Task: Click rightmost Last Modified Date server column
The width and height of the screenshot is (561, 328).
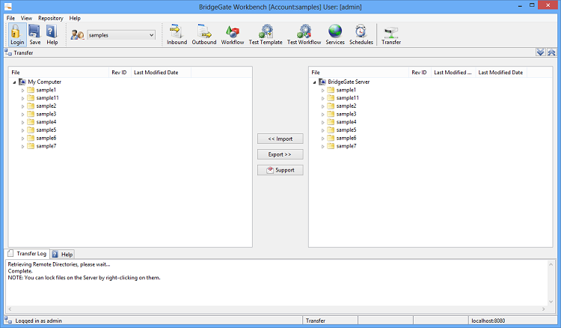Action: tap(501, 73)
